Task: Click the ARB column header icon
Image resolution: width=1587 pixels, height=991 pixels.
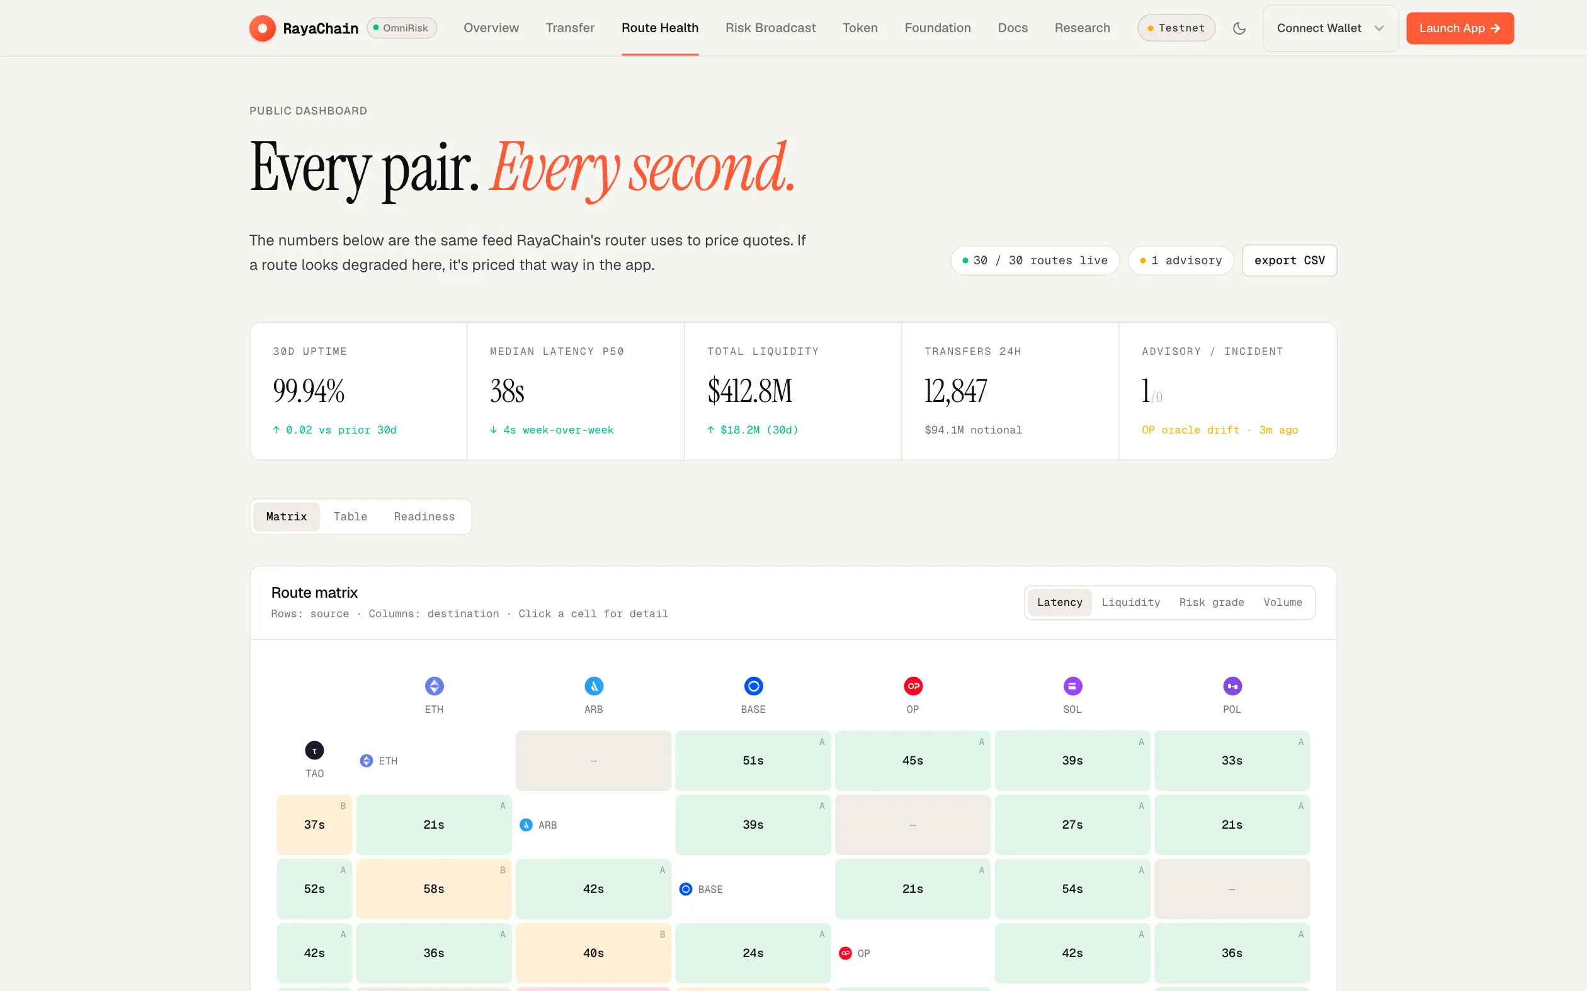Action: [x=593, y=686]
